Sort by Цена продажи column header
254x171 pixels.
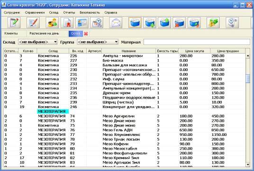click(x=228, y=51)
